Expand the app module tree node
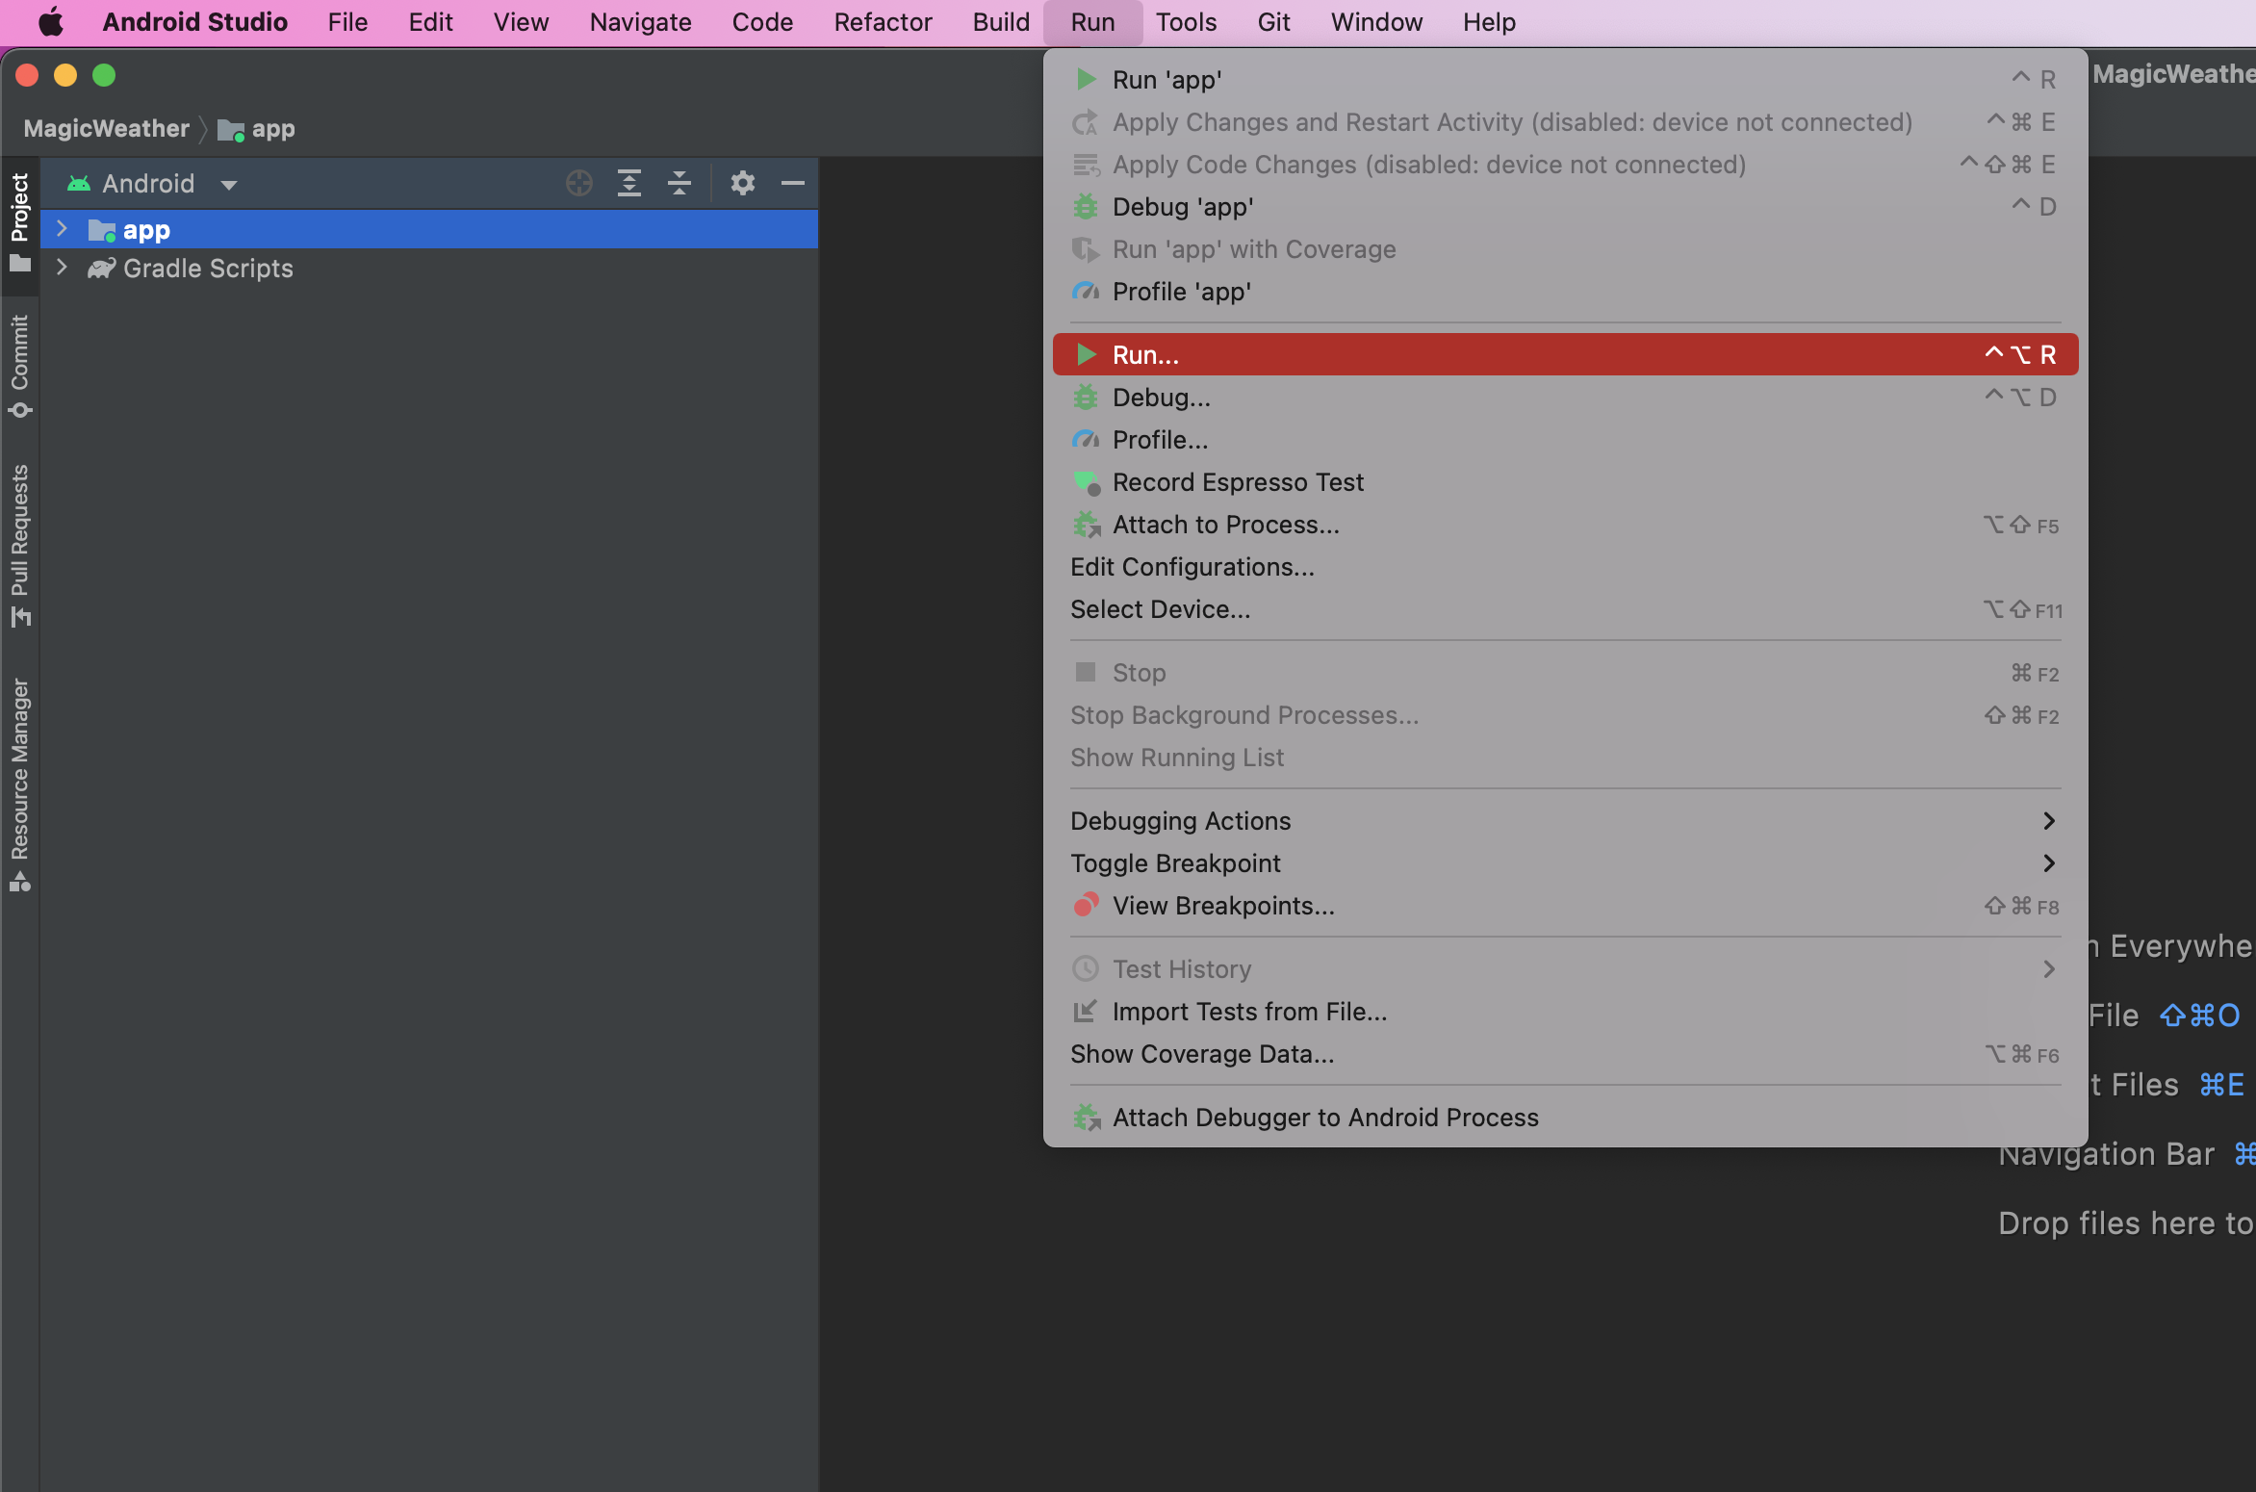 (x=62, y=229)
